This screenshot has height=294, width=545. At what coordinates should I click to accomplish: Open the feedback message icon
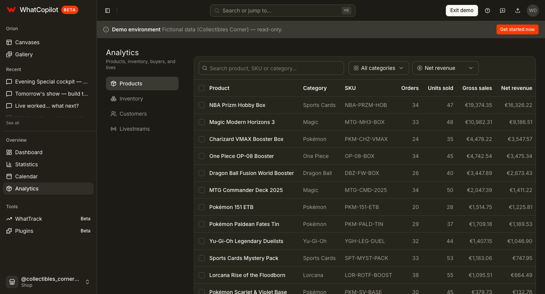point(503,11)
